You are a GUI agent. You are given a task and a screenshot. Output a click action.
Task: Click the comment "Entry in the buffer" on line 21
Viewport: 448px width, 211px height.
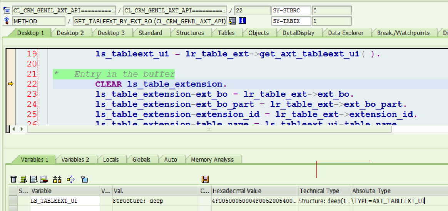tap(124, 75)
